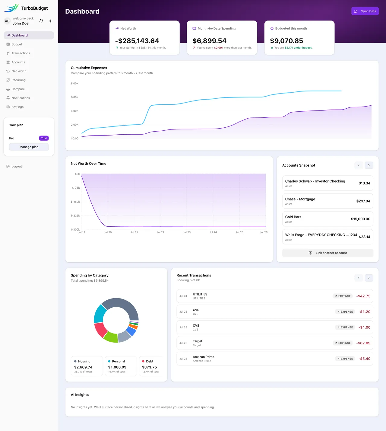Screen dimensions: 386x431
Task: Click the Jul 22 axis label
Action: pyautogui.click(x=160, y=232)
